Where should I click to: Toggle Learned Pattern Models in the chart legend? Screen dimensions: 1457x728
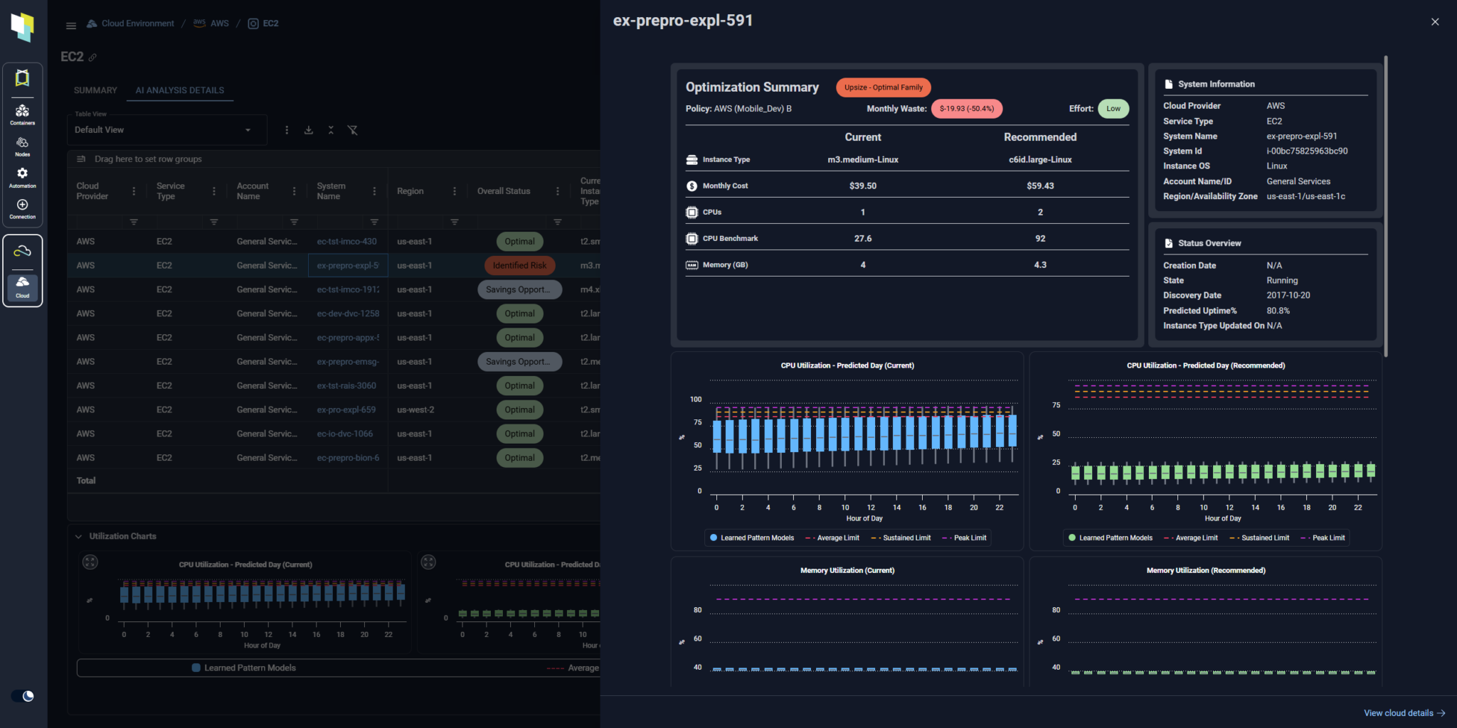pyautogui.click(x=751, y=537)
